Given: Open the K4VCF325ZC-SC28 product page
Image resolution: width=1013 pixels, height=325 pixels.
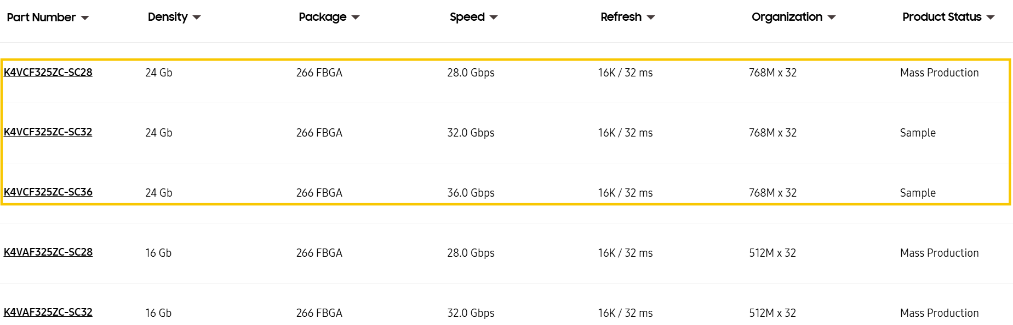Looking at the screenshot, I should point(48,72).
